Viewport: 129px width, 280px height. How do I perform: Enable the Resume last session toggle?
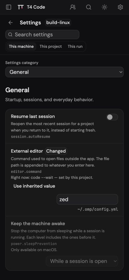point(112,117)
